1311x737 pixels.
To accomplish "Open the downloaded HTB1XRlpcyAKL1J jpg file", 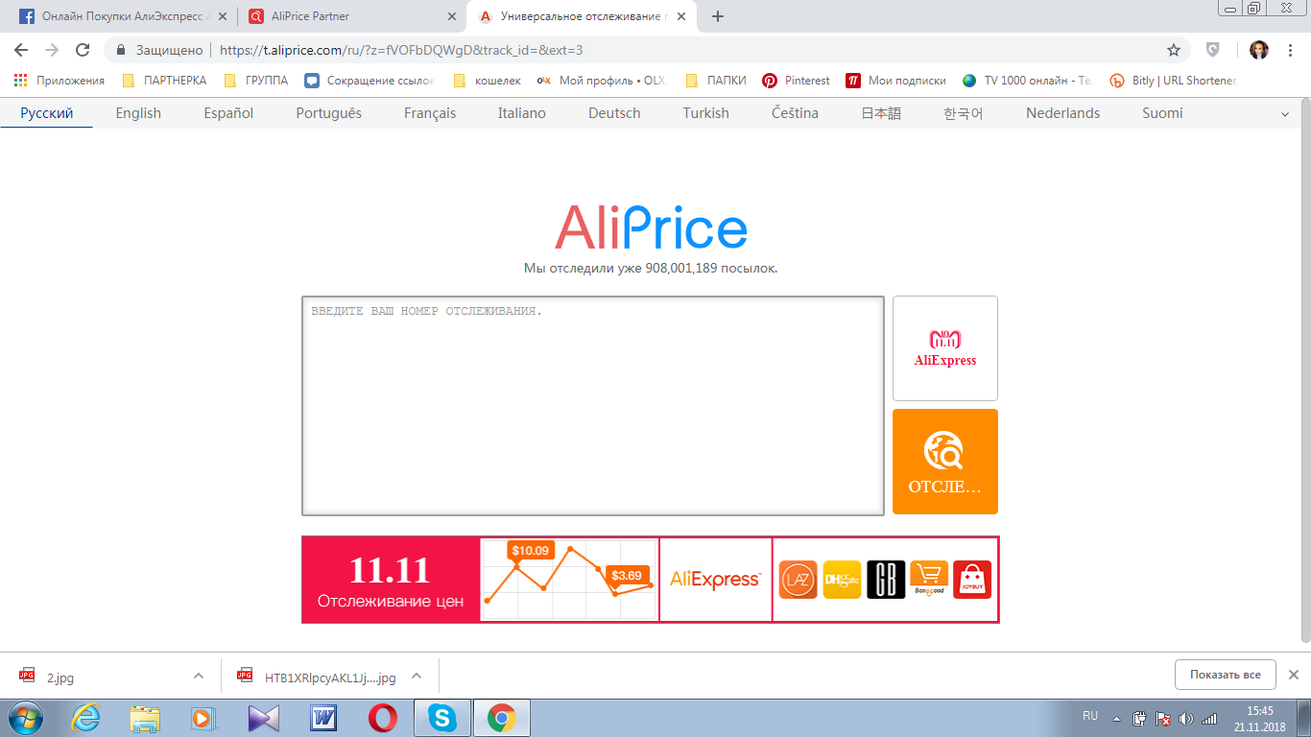I will (318, 677).
